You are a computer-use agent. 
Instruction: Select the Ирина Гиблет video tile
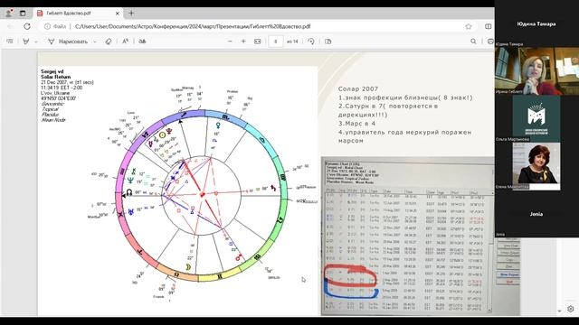tap(536, 70)
